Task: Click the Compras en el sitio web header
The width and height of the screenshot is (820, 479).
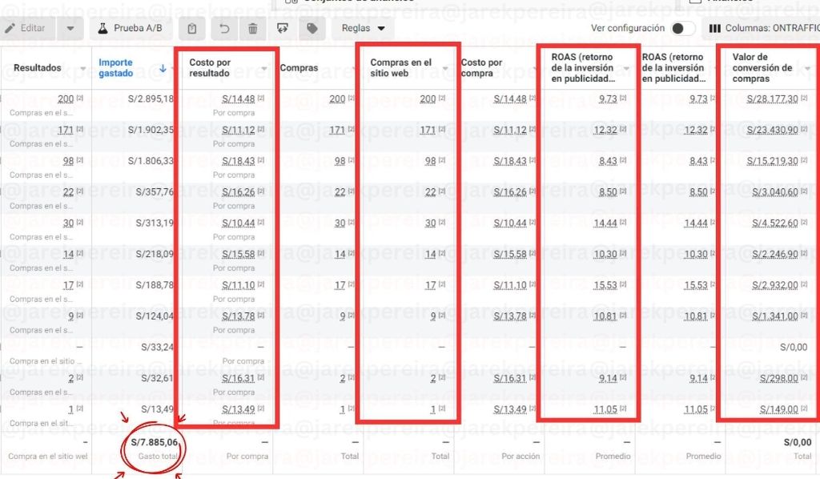Action: (400, 68)
